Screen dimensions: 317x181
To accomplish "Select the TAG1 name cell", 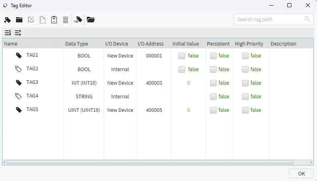I will [x=32, y=55].
